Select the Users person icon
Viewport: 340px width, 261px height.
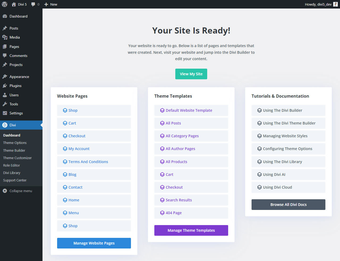click(x=4, y=95)
